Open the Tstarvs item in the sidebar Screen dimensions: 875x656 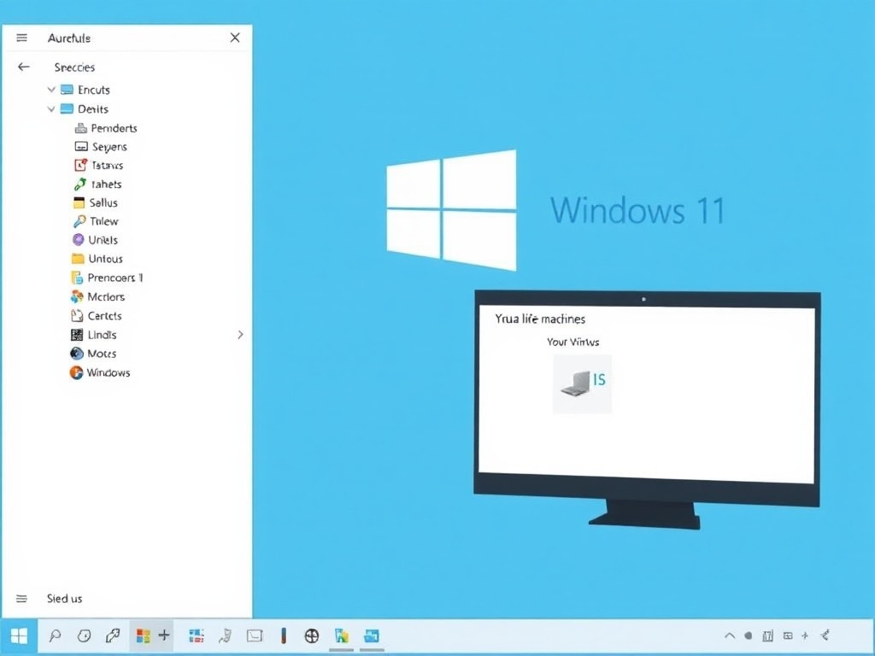point(81,165)
